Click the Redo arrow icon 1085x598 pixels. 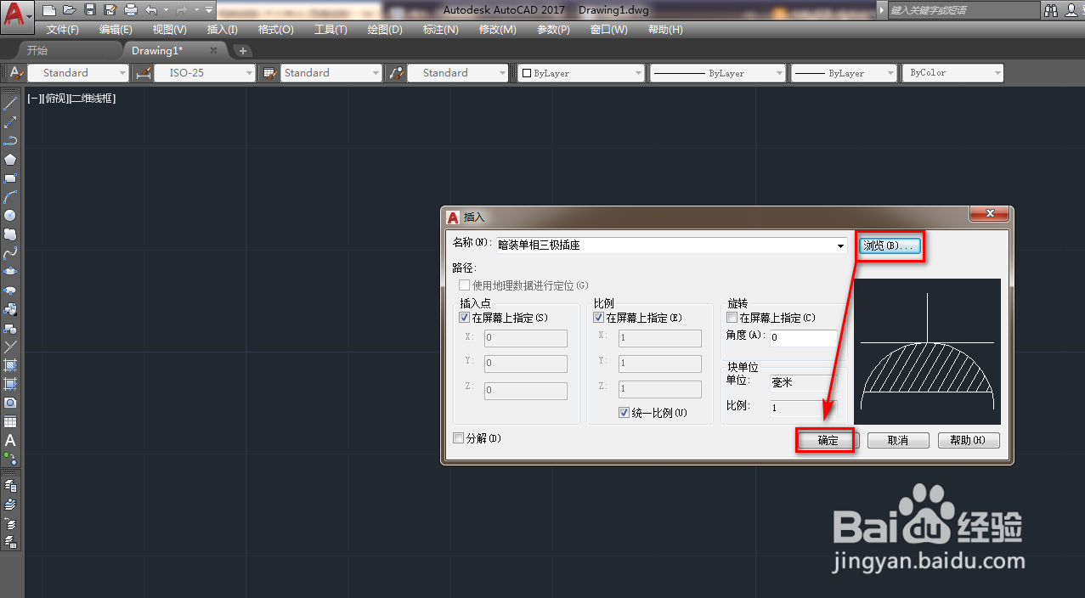coord(181,10)
